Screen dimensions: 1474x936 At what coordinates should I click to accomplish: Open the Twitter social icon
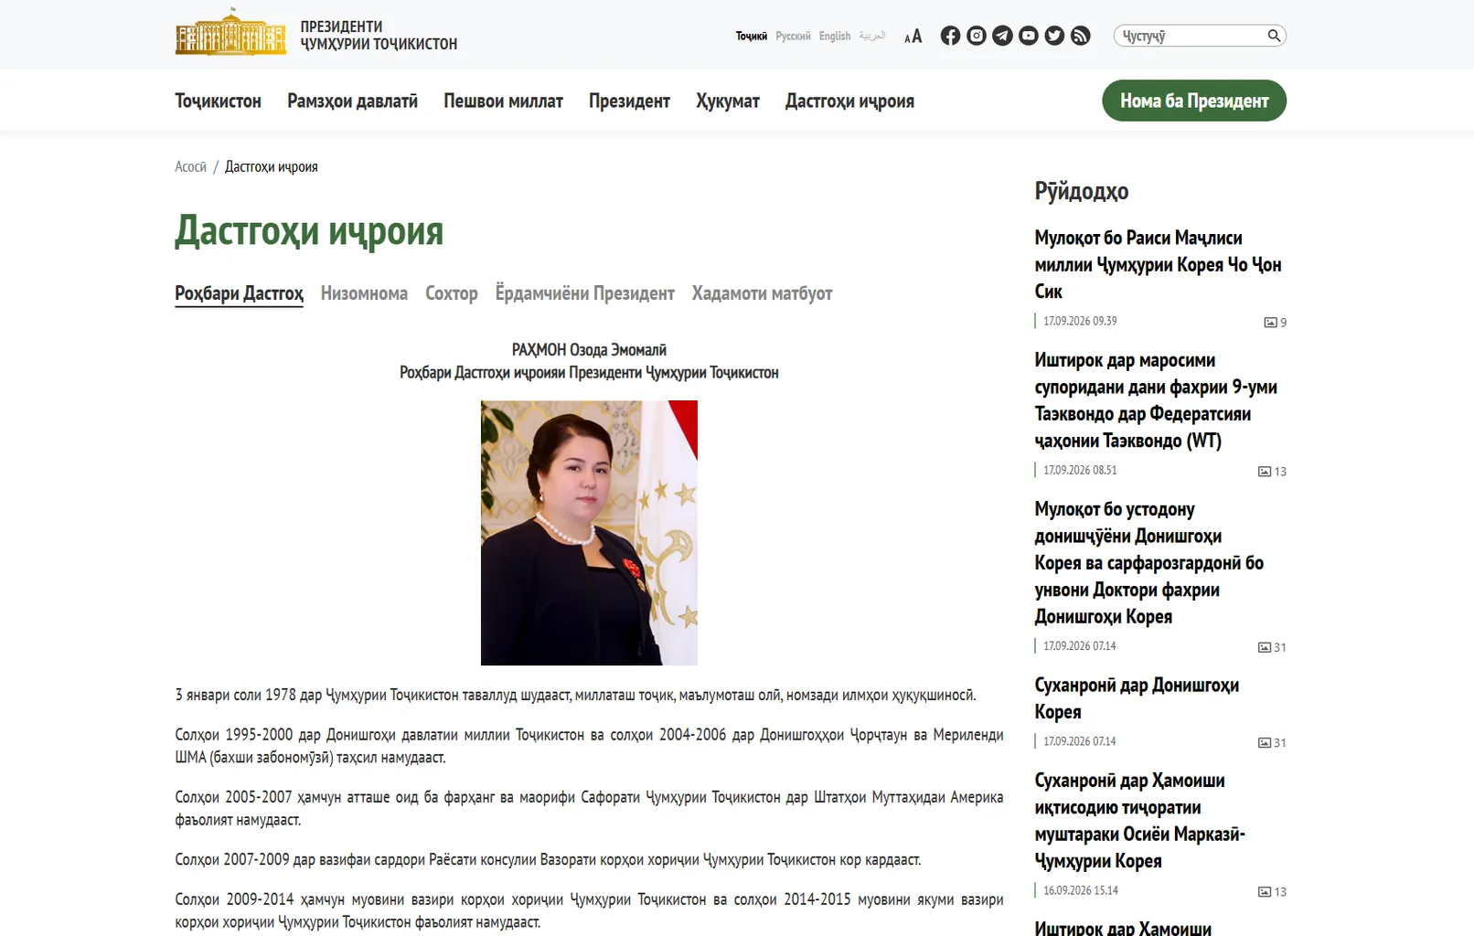click(1054, 36)
